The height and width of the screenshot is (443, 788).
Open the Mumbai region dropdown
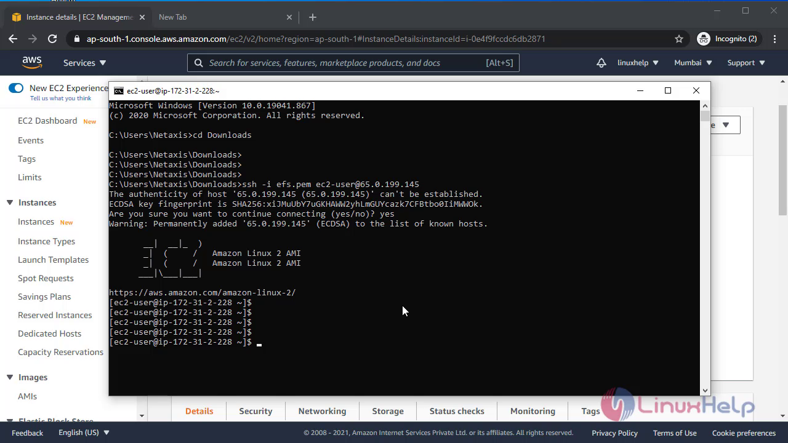click(693, 63)
